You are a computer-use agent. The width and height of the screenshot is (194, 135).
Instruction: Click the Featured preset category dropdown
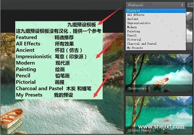tap(155, 5)
